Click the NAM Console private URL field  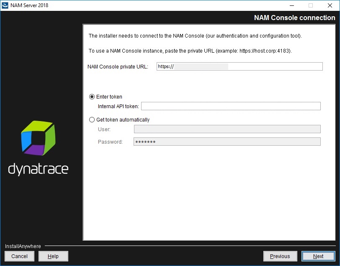[240, 66]
